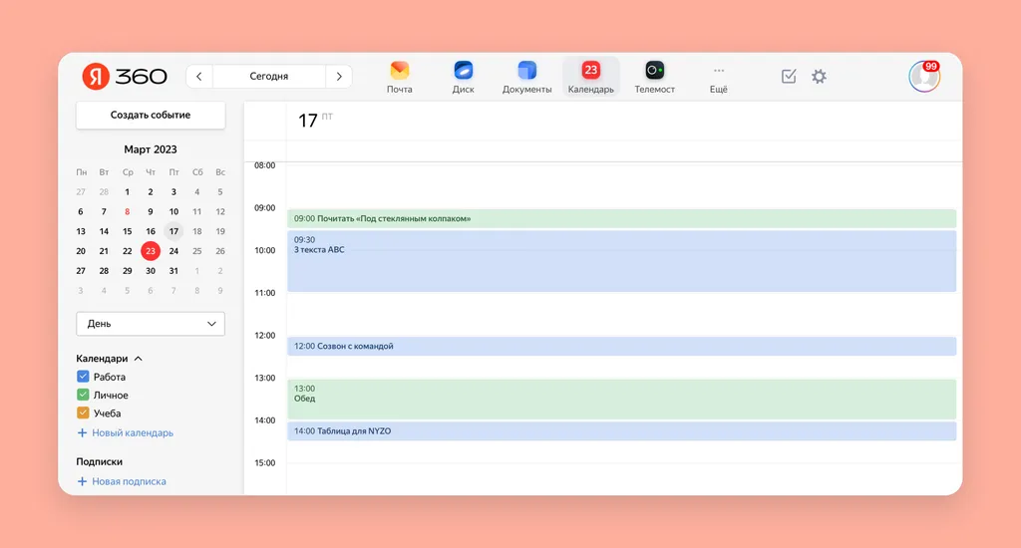Image resolution: width=1021 pixels, height=548 pixels.
Task: Launch the Телемост video call icon
Action: 654,71
